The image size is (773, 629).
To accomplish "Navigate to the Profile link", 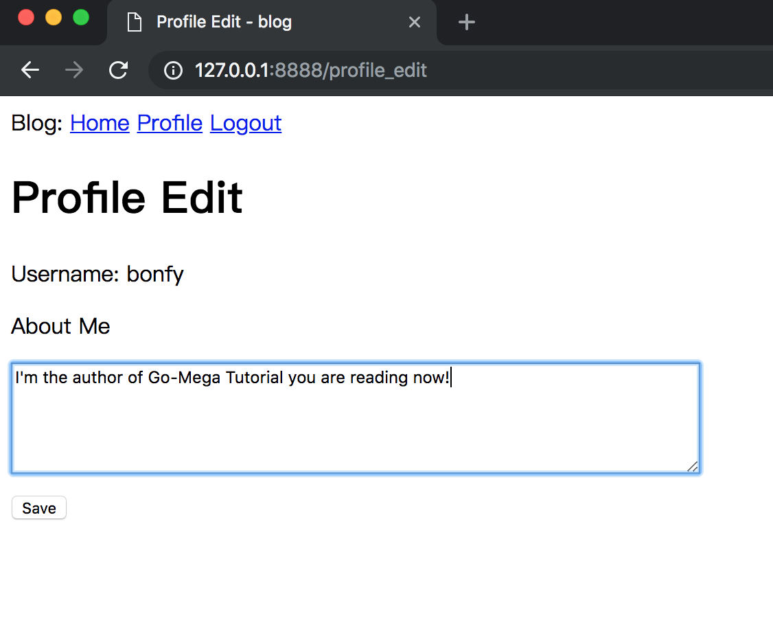I will (170, 123).
